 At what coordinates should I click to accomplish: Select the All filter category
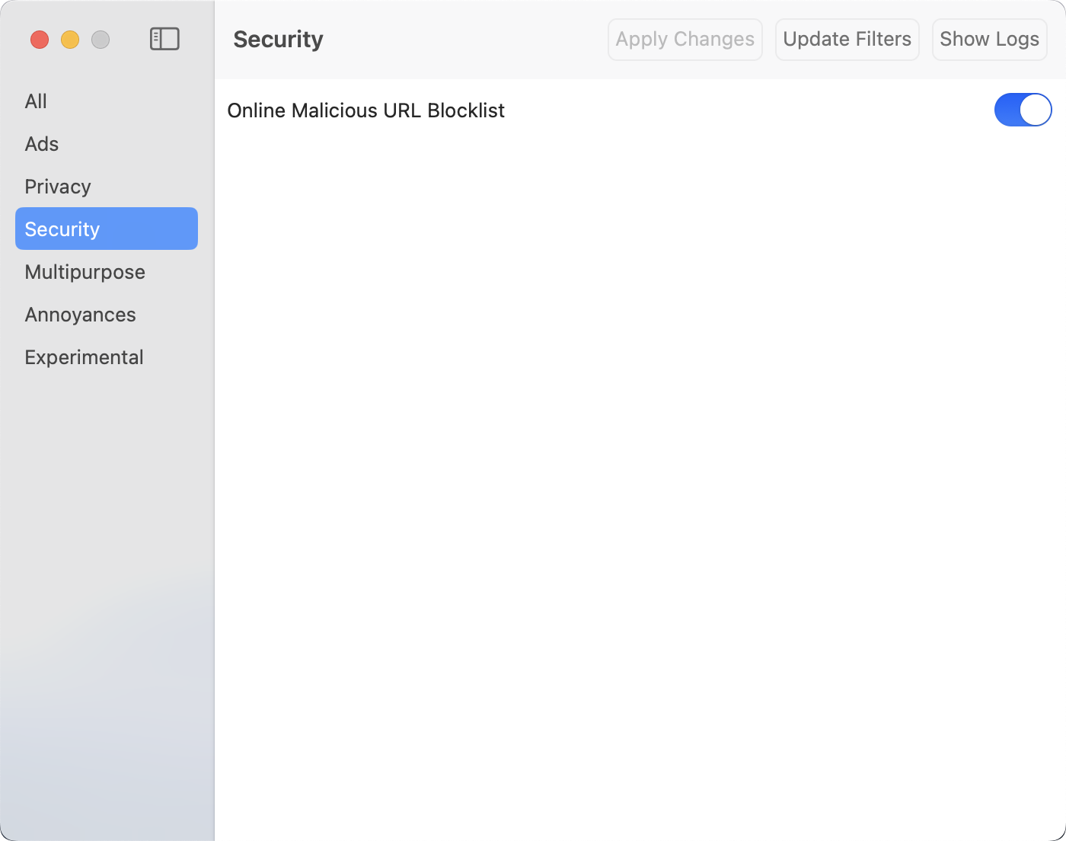36,101
